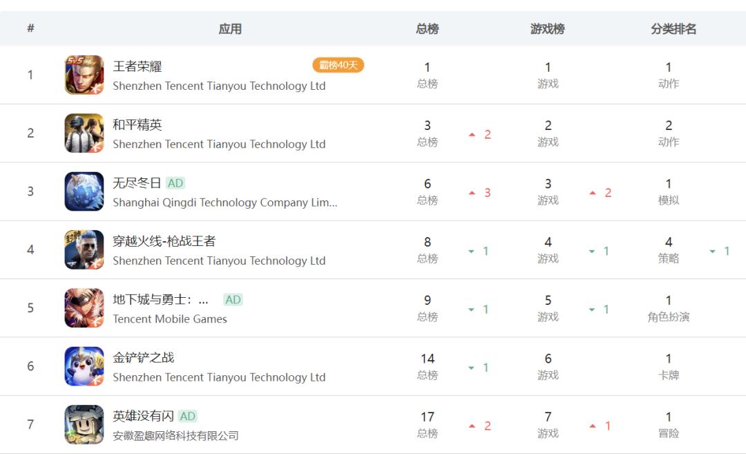The image size is (746, 454).
Task: Click the Shanghai Qingdi Technology developer name
Action: [x=225, y=202]
